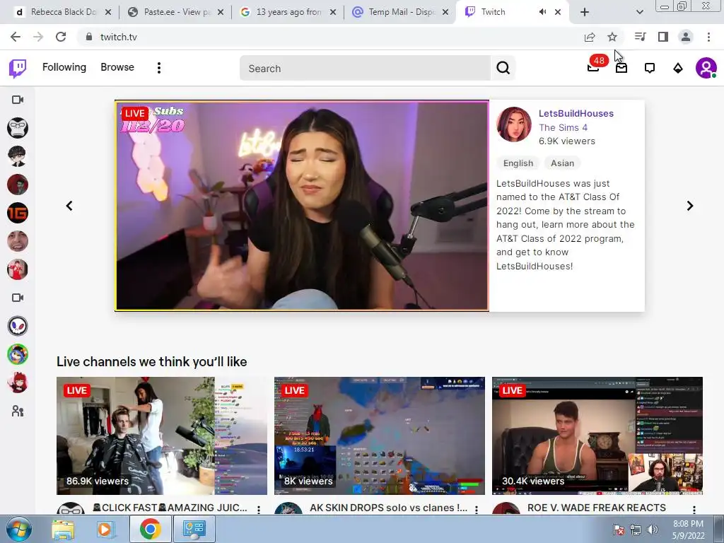The height and width of the screenshot is (543, 724).
Task: Open Windows Explorer from the taskbar
Action: [x=63, y=529]
